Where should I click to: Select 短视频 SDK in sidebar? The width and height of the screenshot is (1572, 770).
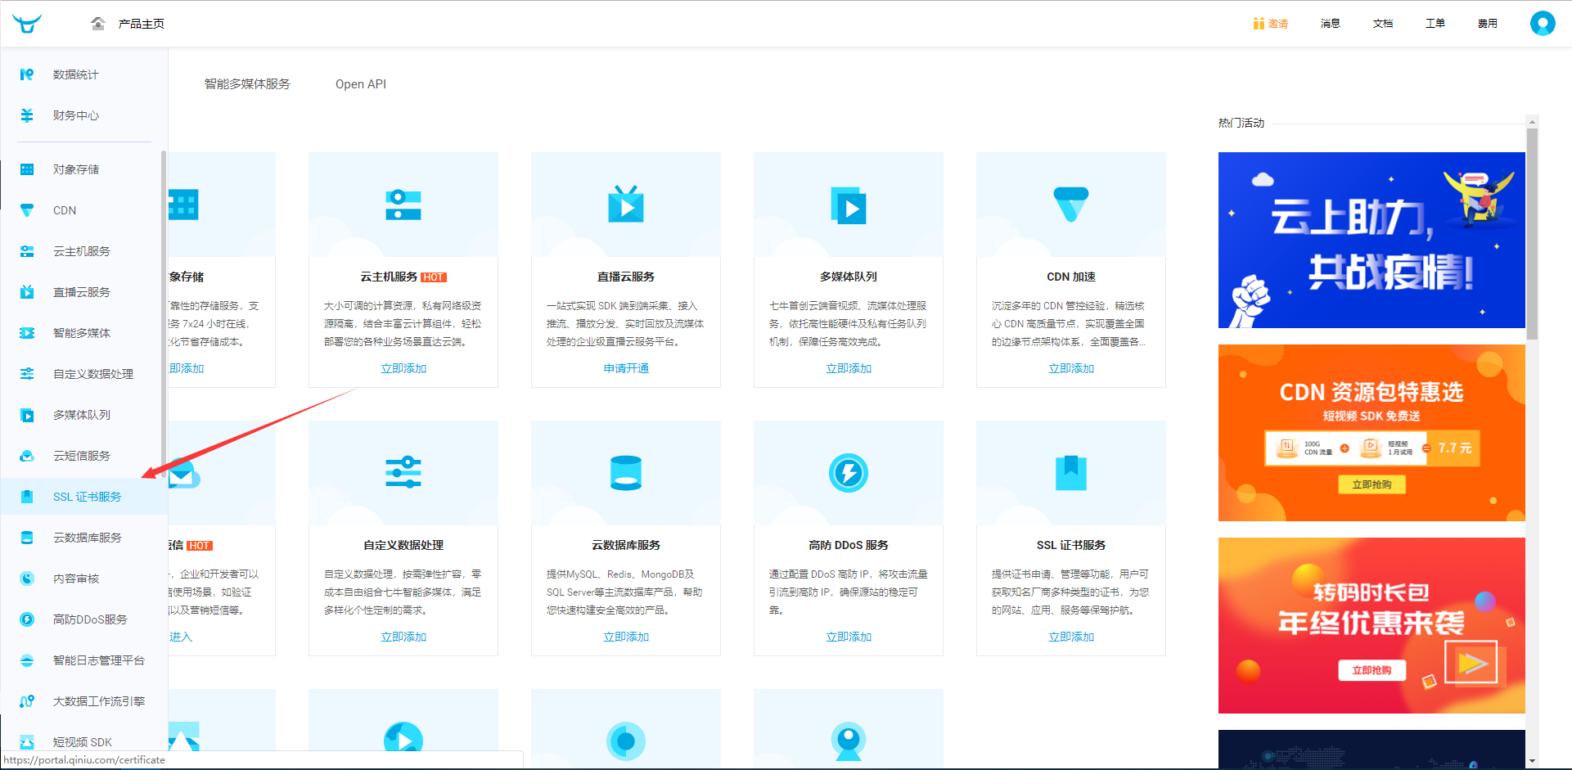point(83,742)
